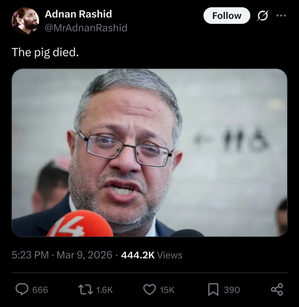
Task: Open the share icon options
Action: coord(277,289)
